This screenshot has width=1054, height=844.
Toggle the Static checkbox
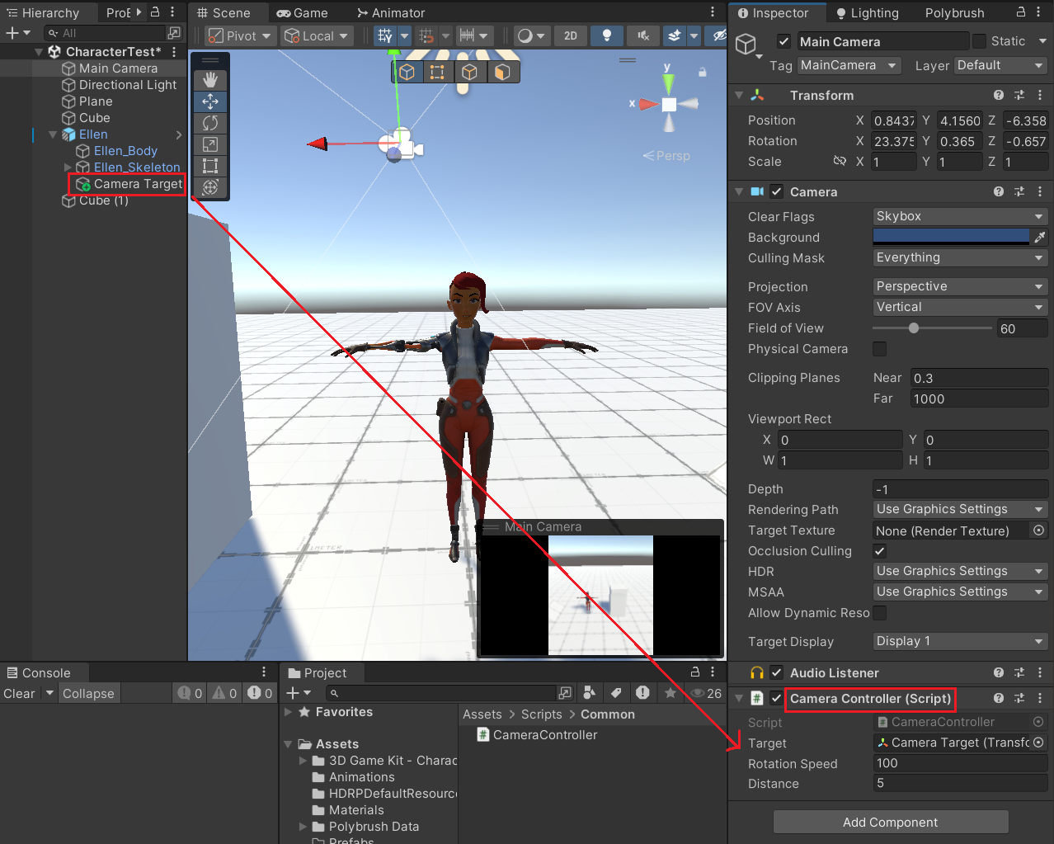pyautogui.click(x=979, y=41)
